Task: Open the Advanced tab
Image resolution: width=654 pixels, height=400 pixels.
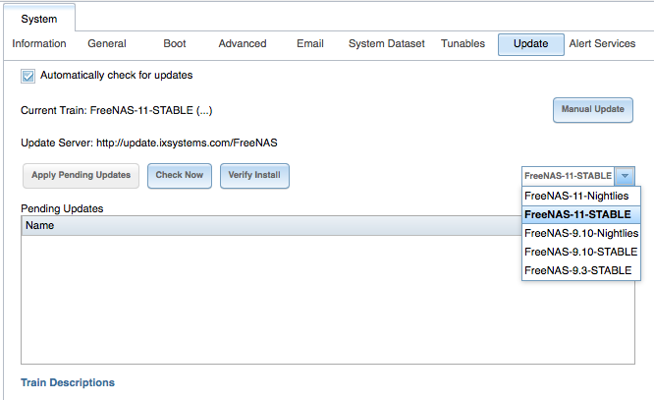Action: (x=243, y=43)
